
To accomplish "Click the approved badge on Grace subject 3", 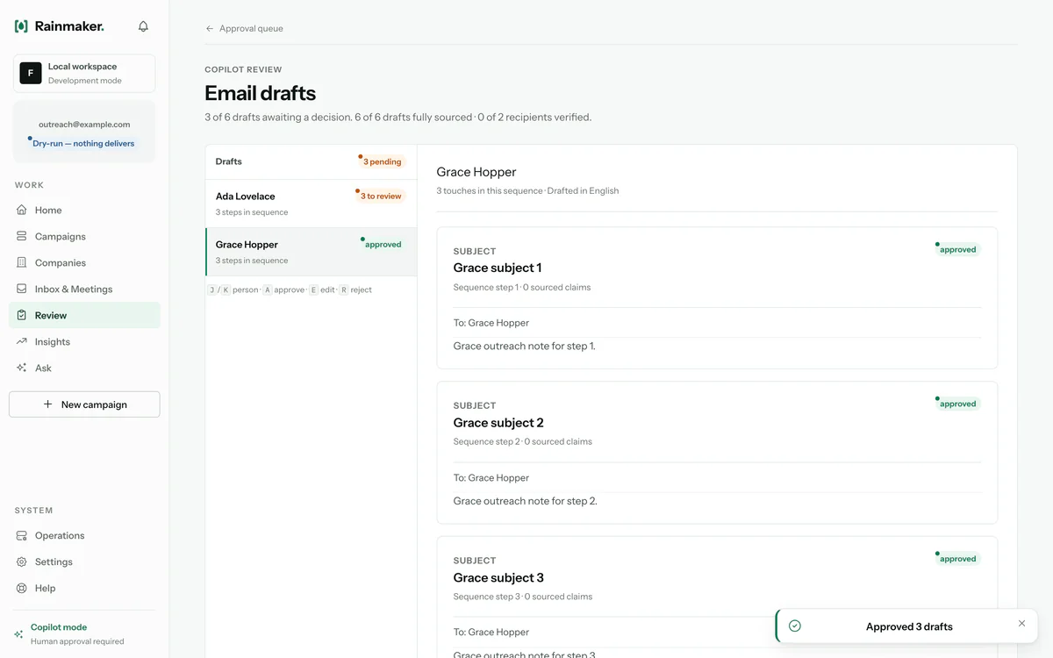I will pyautogui.click(x=957, y=559).
